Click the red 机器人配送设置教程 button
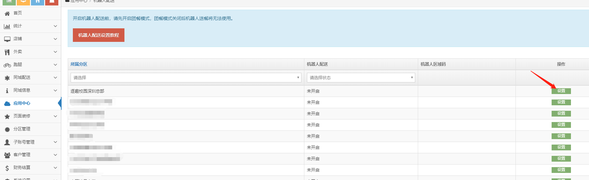The height and width of the screenshot is (180, 589). pyautogui.click(x=99, y=35)
